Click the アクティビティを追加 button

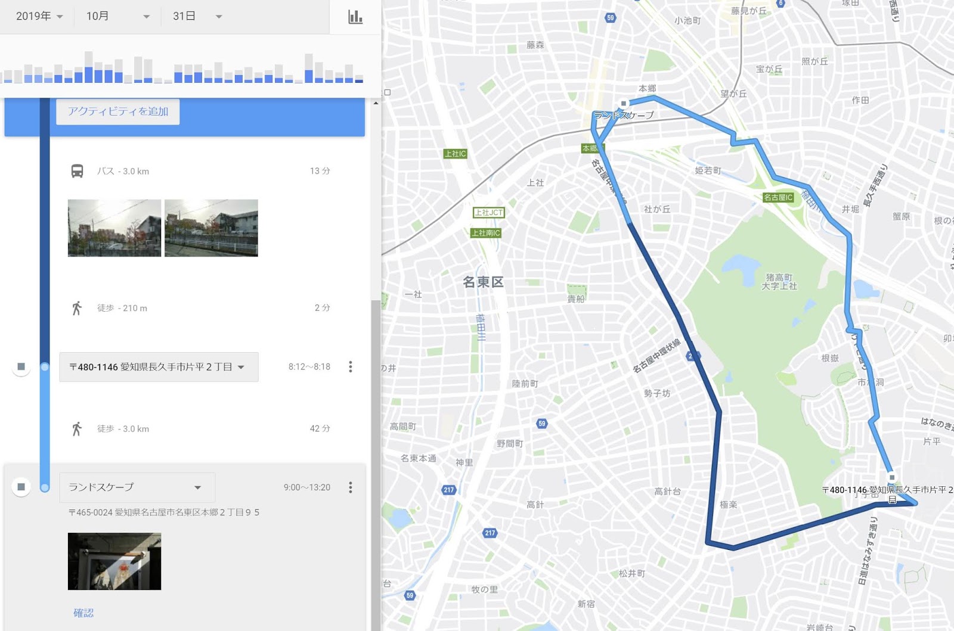click(x=118, y=111)
